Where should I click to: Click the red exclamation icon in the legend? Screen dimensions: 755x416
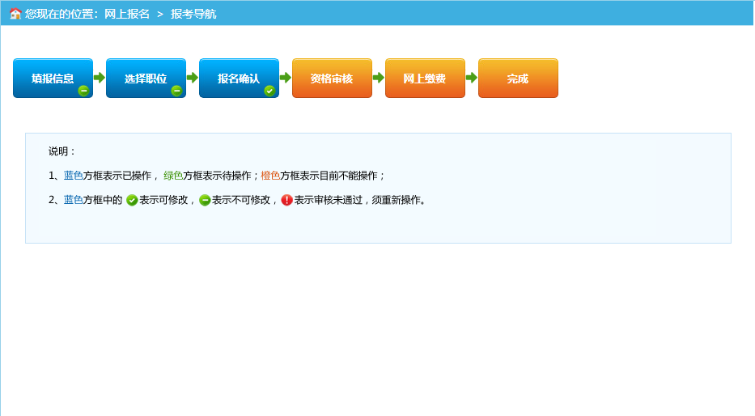click(x=286, y=200)
